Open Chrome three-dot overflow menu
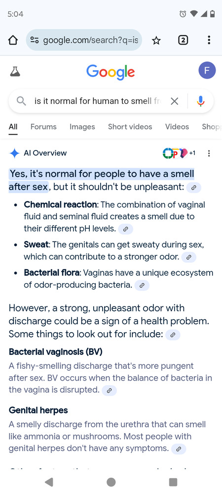The width and height of the screenshot is (222, 495). coord(209,40)
